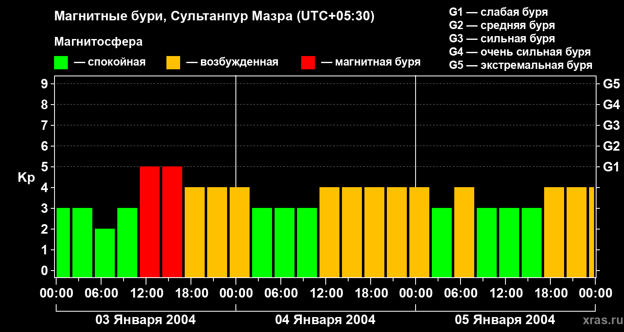Select the 'G1 — слабая буря' legend line
This screenshot has height=332, width=624.
click(498, 12)
